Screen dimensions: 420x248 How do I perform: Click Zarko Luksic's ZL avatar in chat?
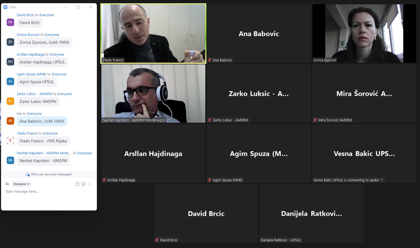click(10, 101)
